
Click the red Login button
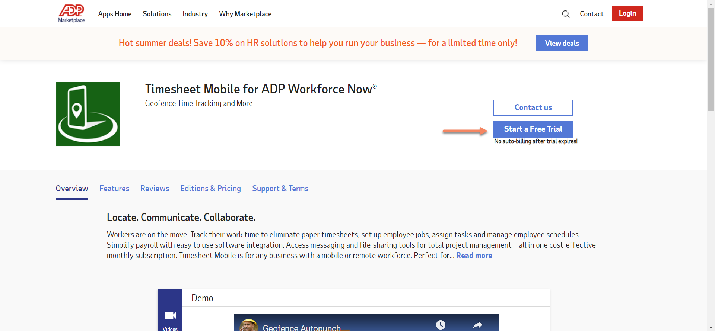pos(627,13)
